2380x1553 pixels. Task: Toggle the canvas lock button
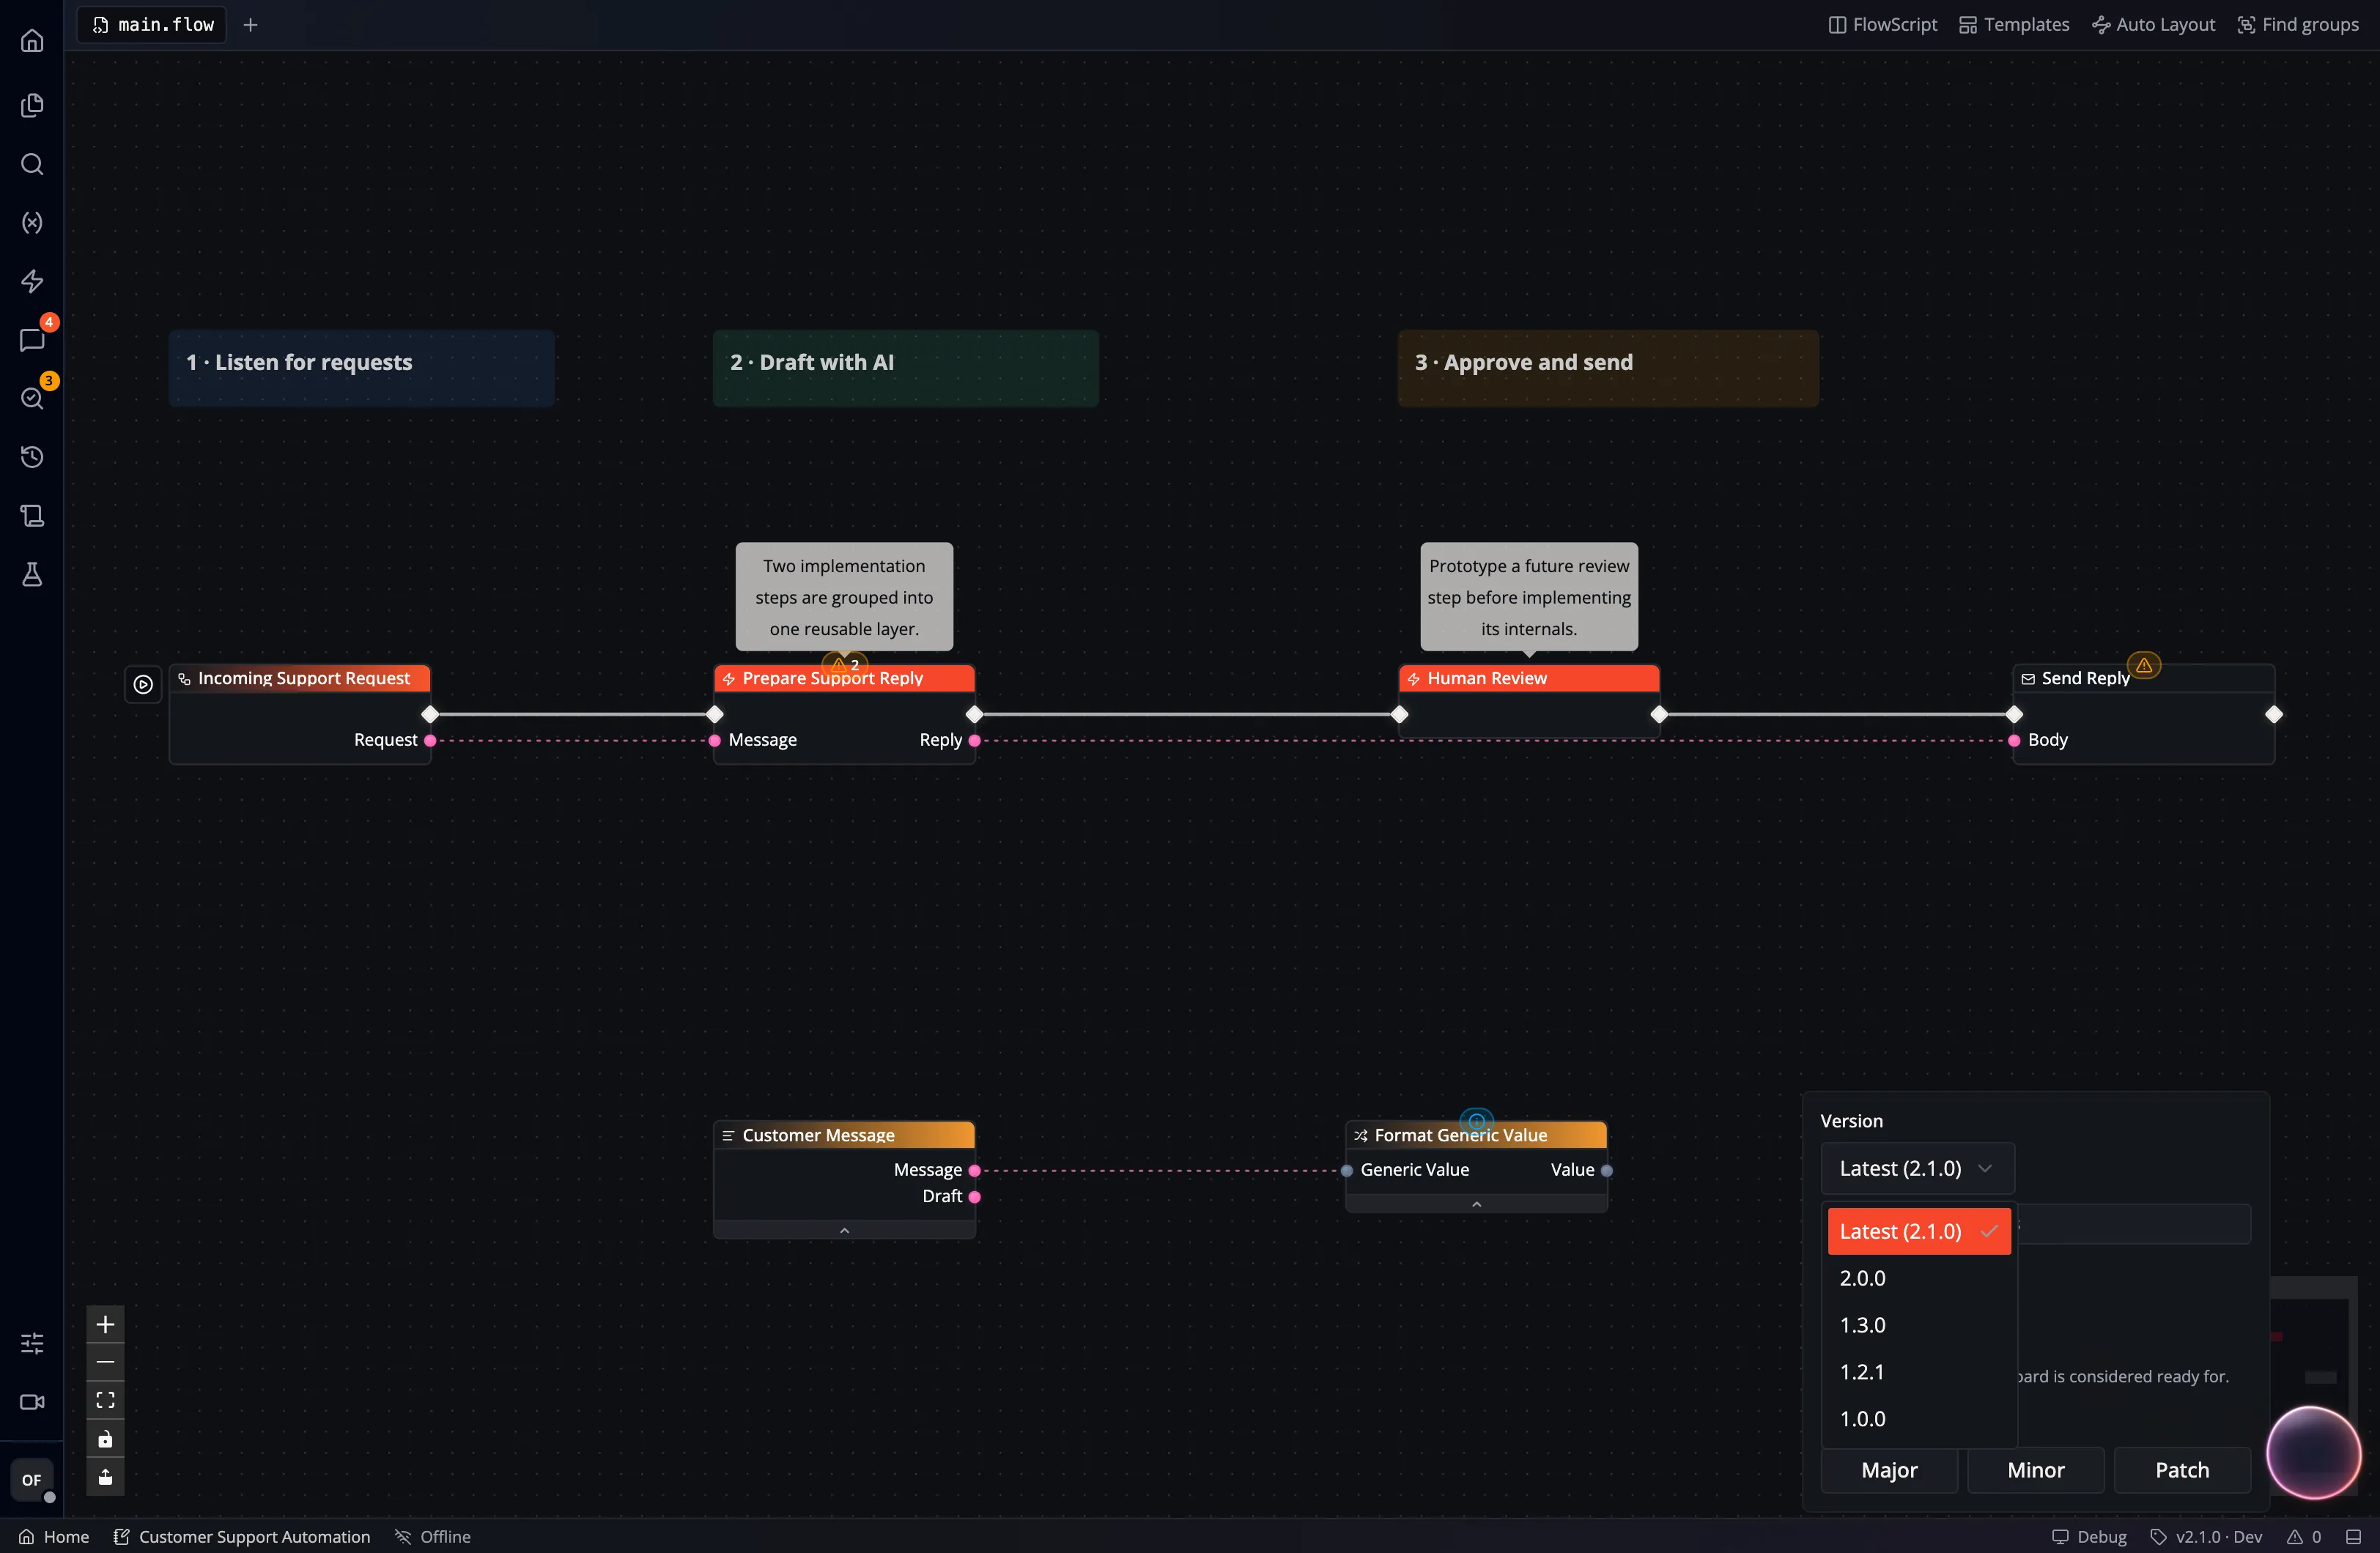105,1439
